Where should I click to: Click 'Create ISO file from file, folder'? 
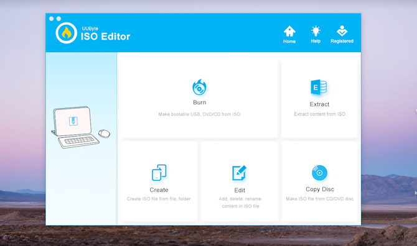[159, 199]
